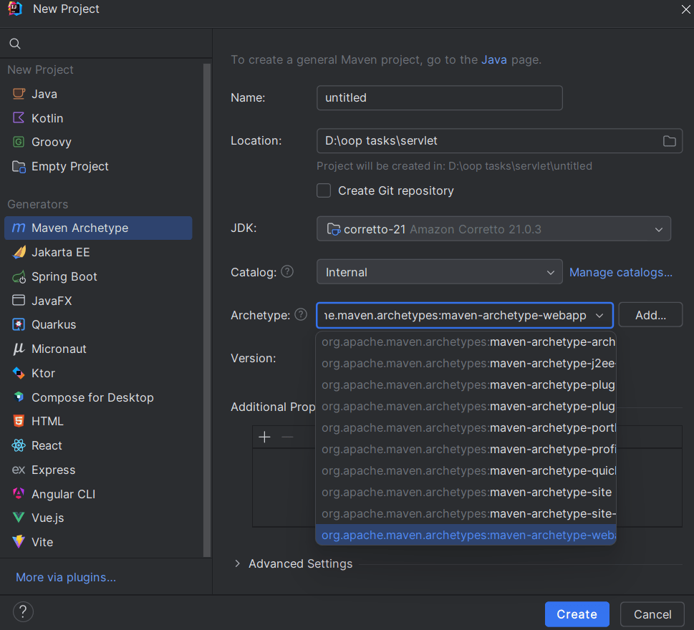The width and height of the screenshot is (694, 630).
Task: Click the Groovy logo icon
Action: (x=19, y=142)
